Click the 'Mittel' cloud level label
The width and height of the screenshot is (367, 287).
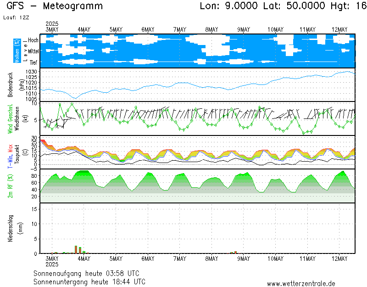pos(33,51)
